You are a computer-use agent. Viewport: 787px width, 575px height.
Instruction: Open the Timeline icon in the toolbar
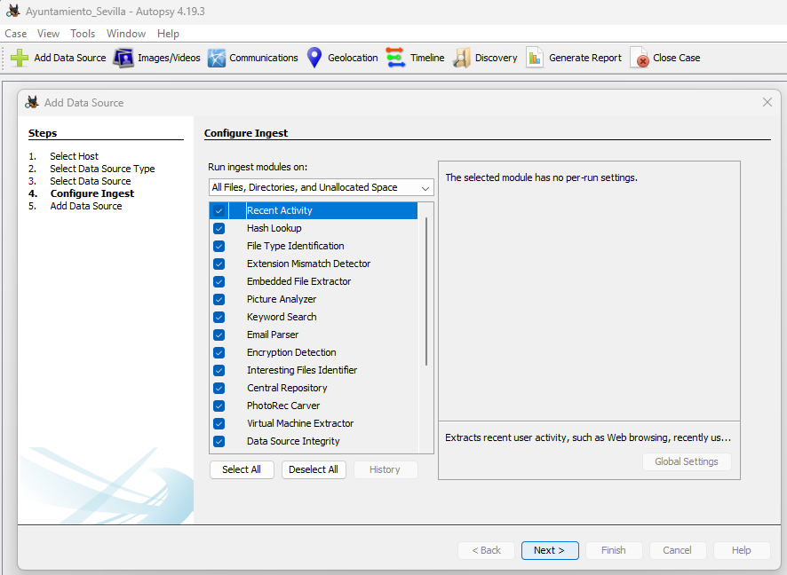point(395,58)
